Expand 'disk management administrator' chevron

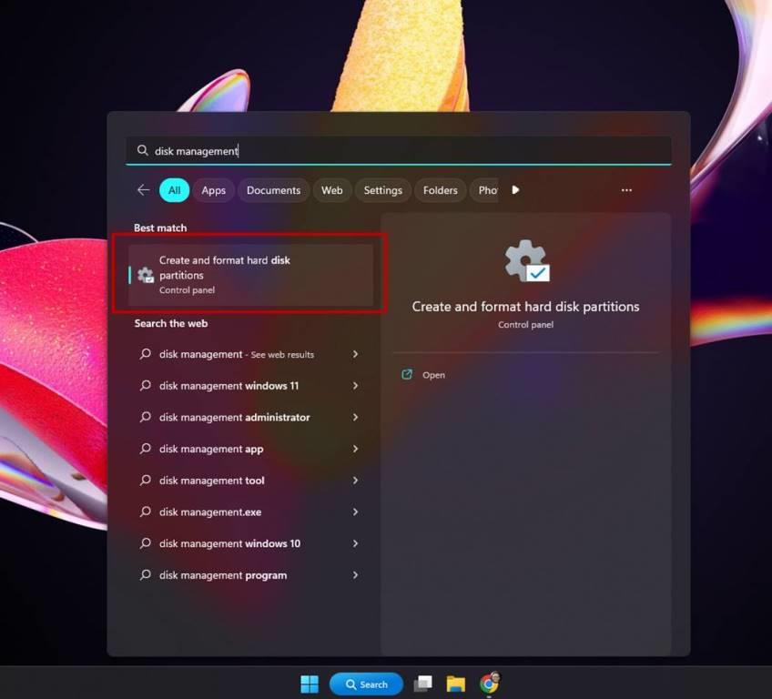355,417
